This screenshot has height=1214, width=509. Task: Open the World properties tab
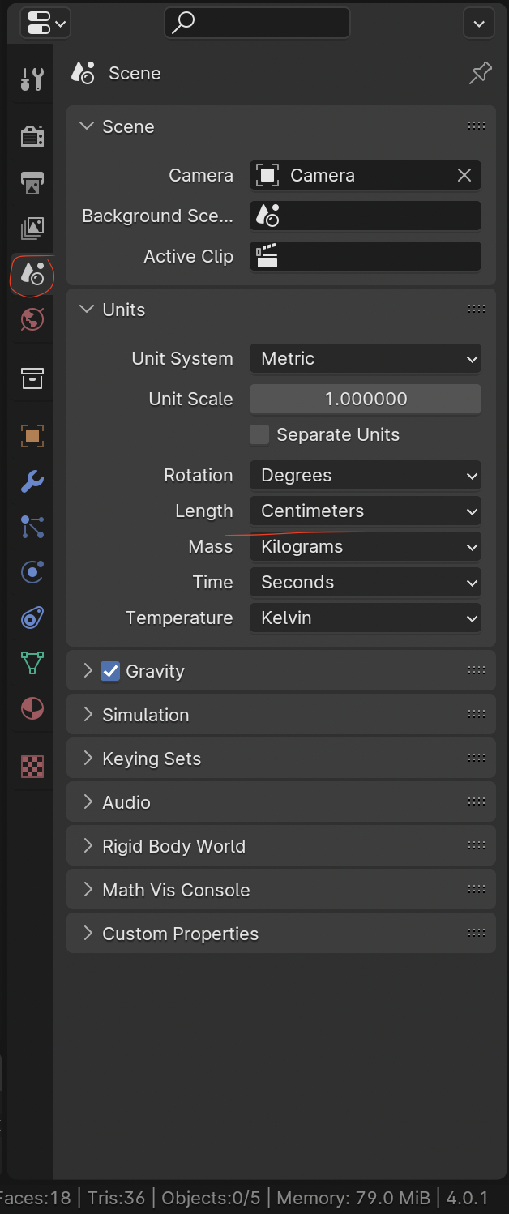(x=32, y=319)
